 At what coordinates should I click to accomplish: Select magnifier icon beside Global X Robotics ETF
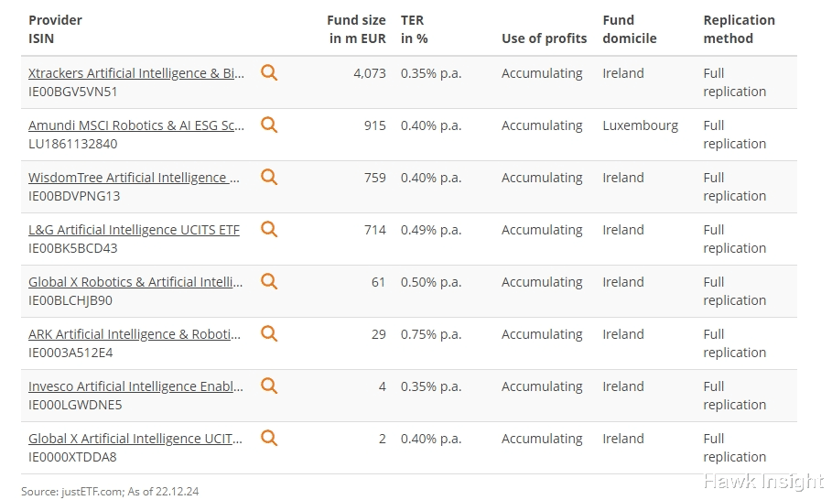click(x=269, y=281)
